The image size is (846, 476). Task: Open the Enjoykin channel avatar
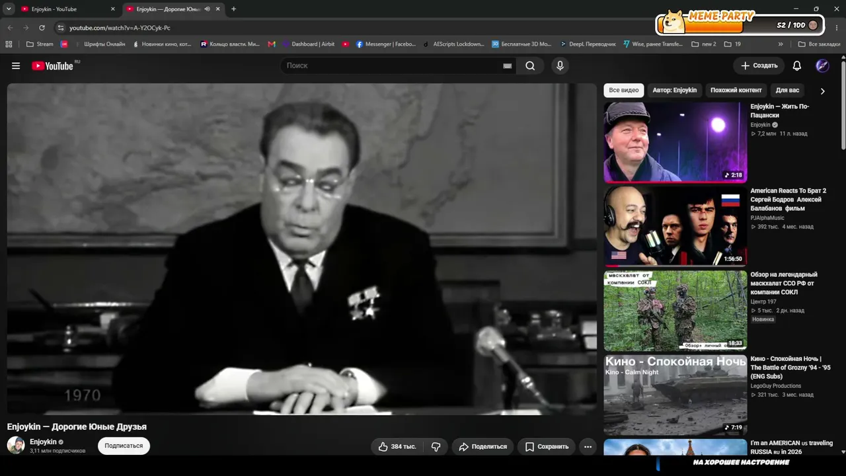click(x=16, y=446)
